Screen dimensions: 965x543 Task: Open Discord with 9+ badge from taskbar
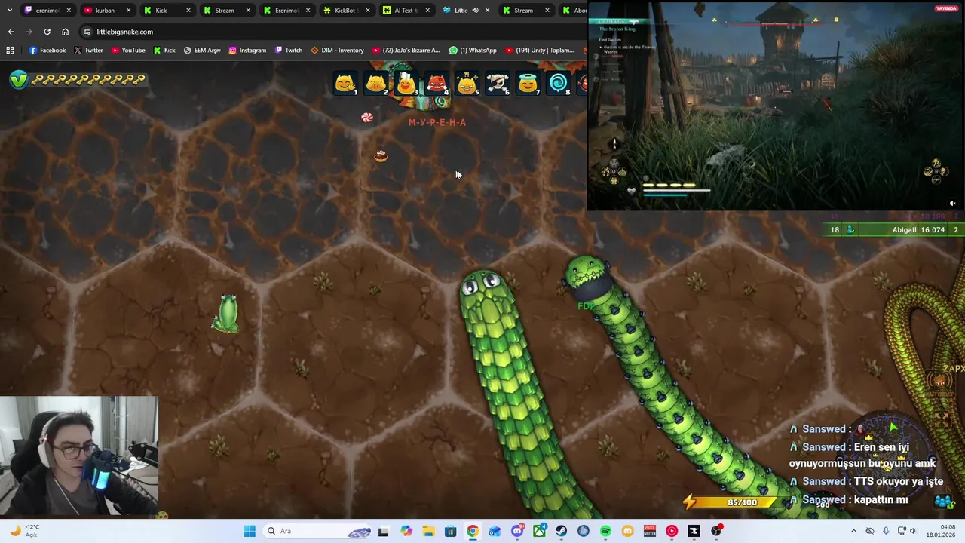coord(517,531)
